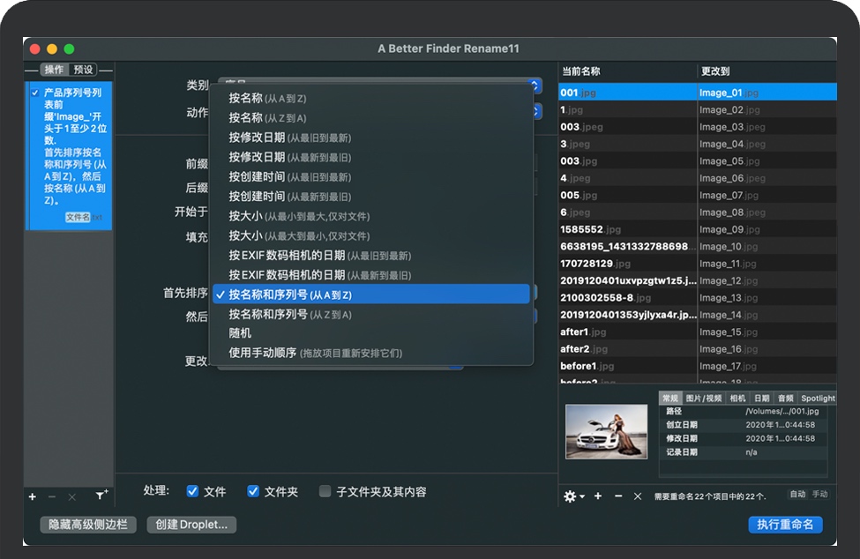The height and width of the screenshot is (559, 860).
Task: Uncheck the 文件 checkbox
Action: point(192,491)
